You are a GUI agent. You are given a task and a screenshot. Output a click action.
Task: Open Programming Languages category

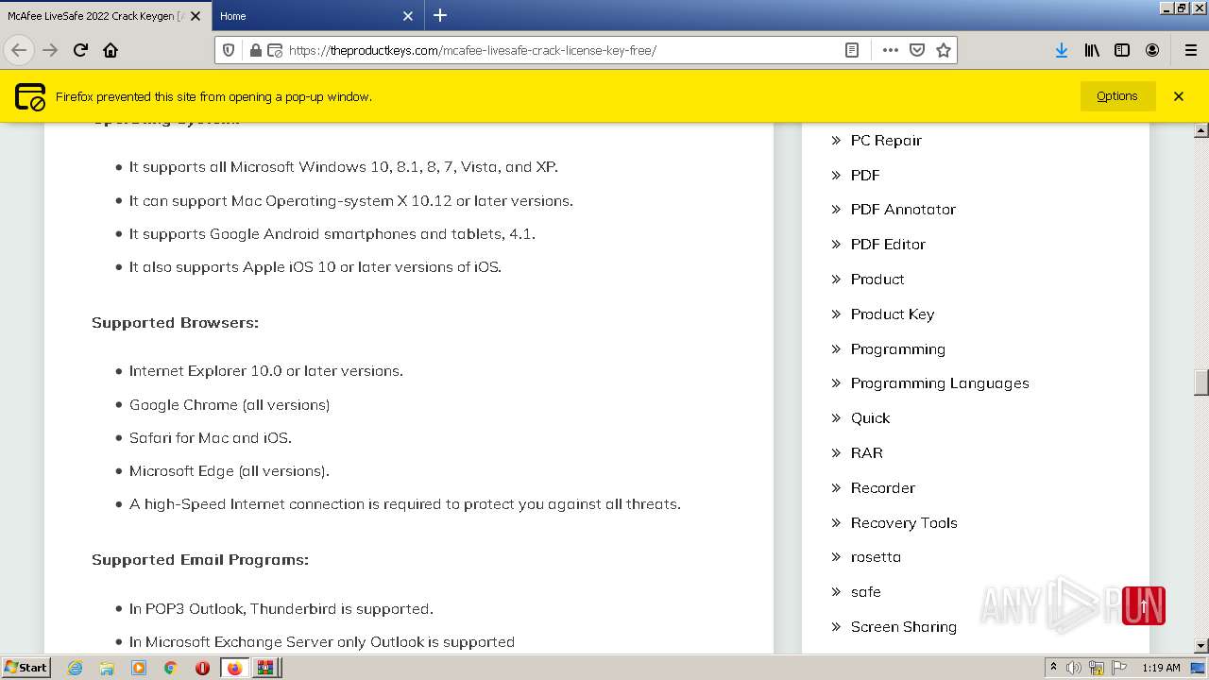tap(940, 383)
